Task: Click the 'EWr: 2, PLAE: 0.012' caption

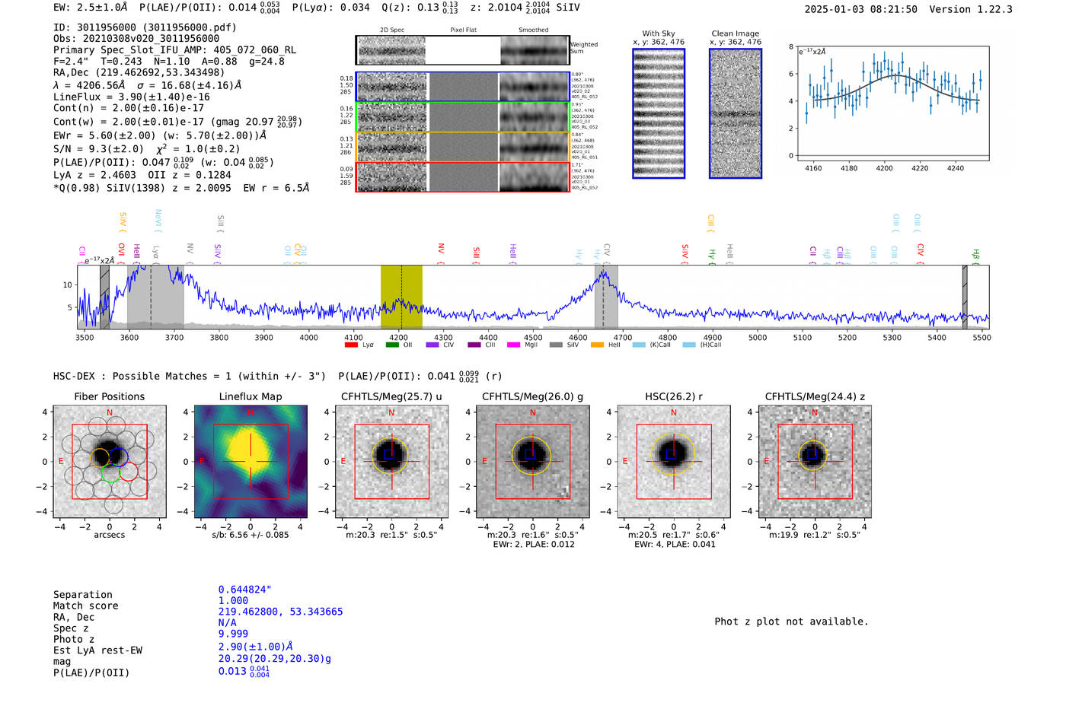Action: coord(534,545)
